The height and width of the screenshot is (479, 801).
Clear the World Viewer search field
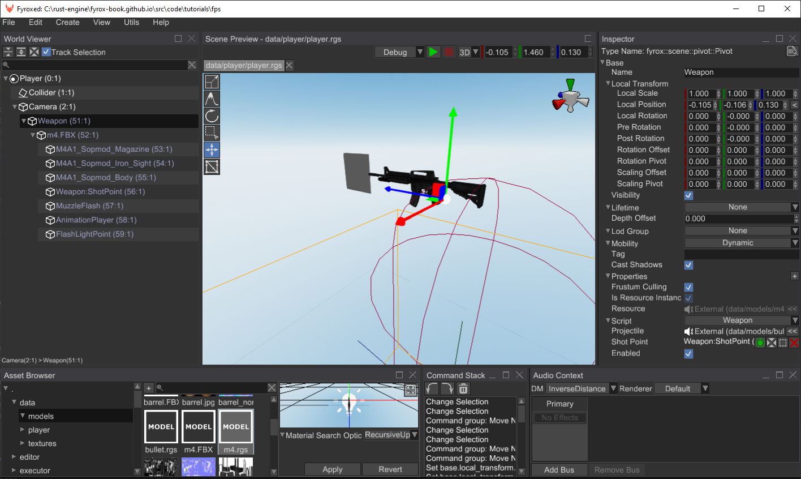[x=192, y=65]
